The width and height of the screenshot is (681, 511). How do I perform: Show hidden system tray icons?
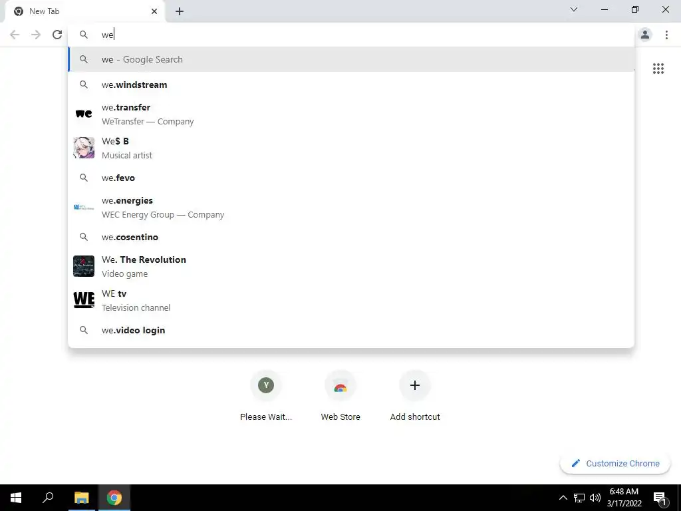(x=563, y=498)
